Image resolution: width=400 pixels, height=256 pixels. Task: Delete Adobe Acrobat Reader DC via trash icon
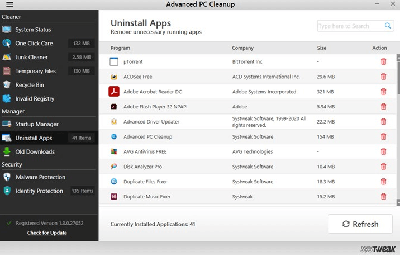(x=383, y=92)
